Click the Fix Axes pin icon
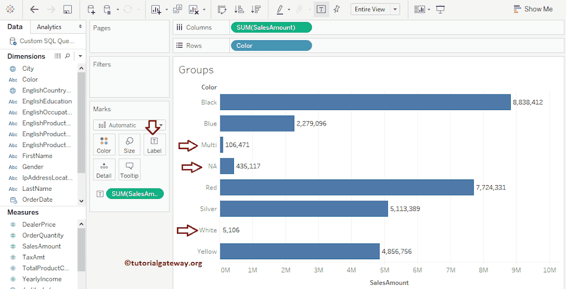Screen dimensions: 566x289 click(x=337, y=9)
